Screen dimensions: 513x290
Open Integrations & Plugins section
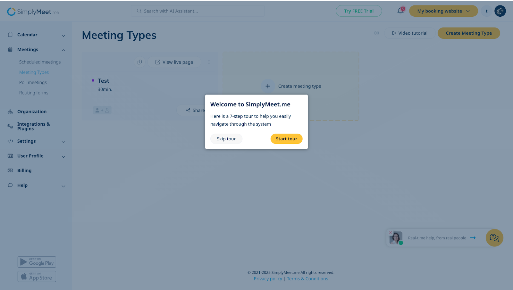(x=33, y=126)
